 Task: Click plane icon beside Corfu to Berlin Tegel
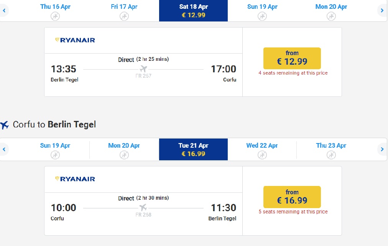point(5,125)
